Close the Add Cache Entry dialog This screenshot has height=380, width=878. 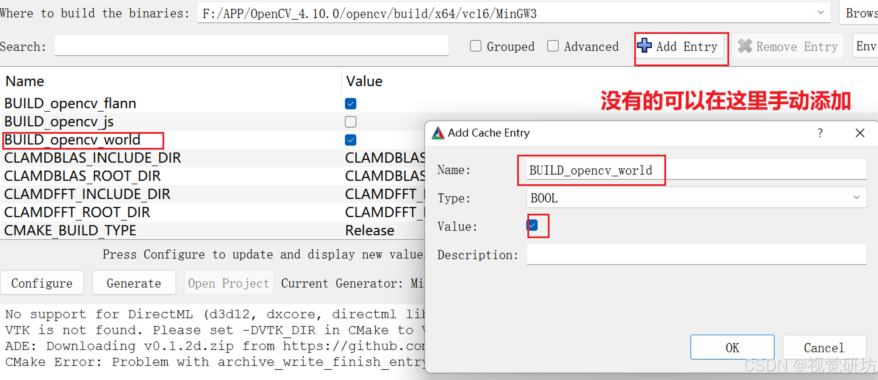point(860,133)
